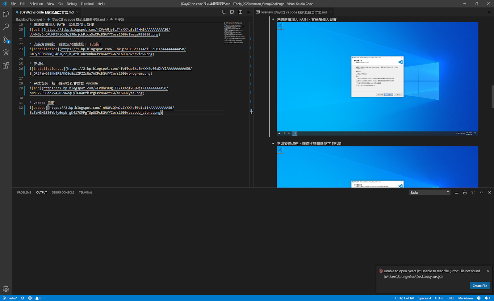The width and height of the screenshot is (494, 301).
Task: Clear the output with the Clear Output icon
Action: (457, 192)
